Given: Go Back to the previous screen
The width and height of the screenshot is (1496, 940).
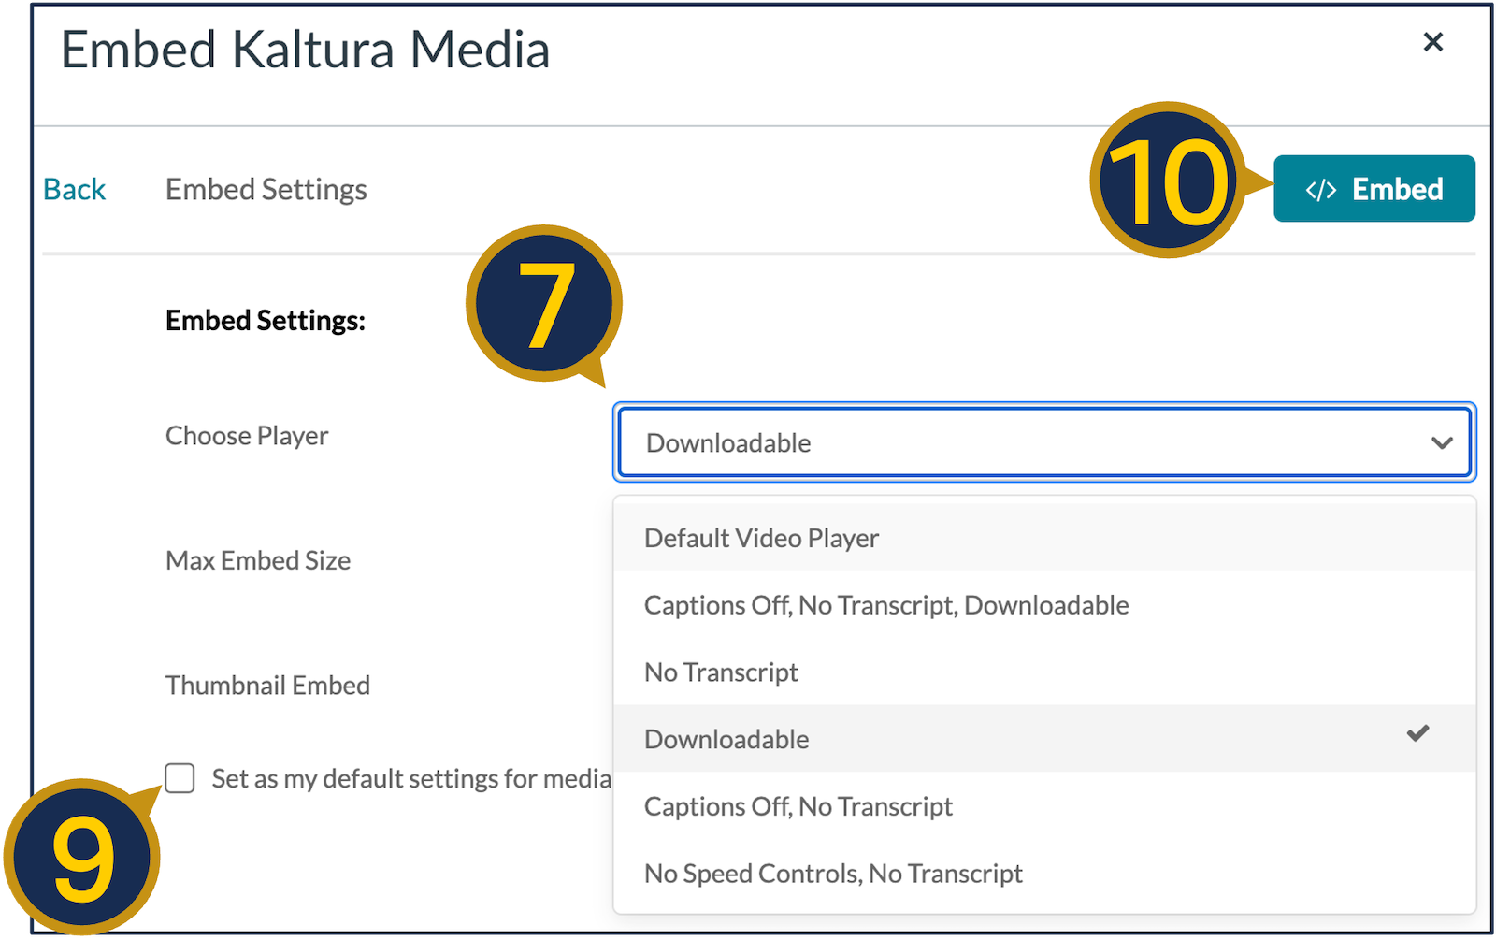Looking at the screenshot, I should [x=73, y=188].
